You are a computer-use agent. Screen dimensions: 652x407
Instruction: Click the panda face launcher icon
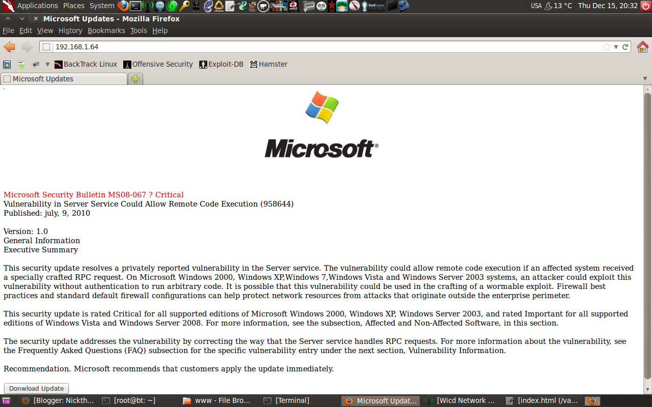pos(321,6)
